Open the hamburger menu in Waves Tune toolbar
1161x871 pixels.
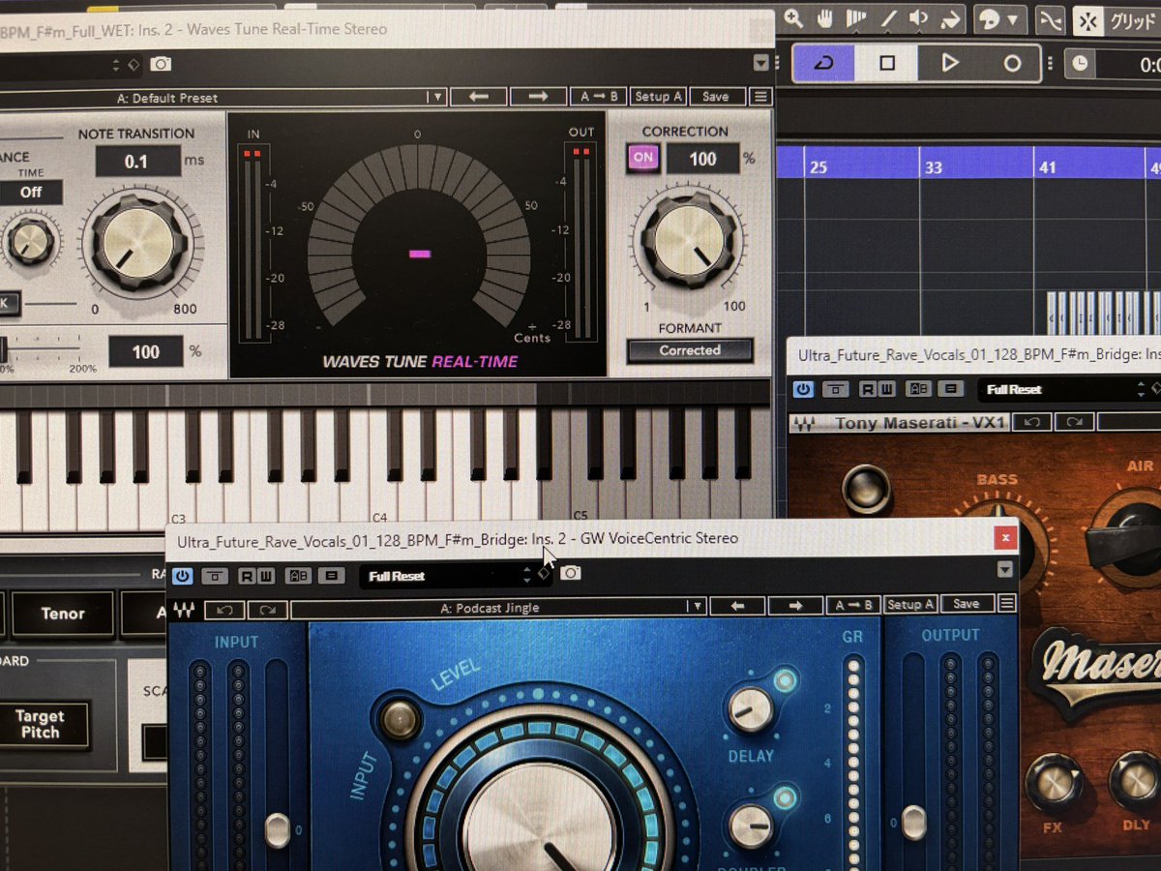pos(760,97)
